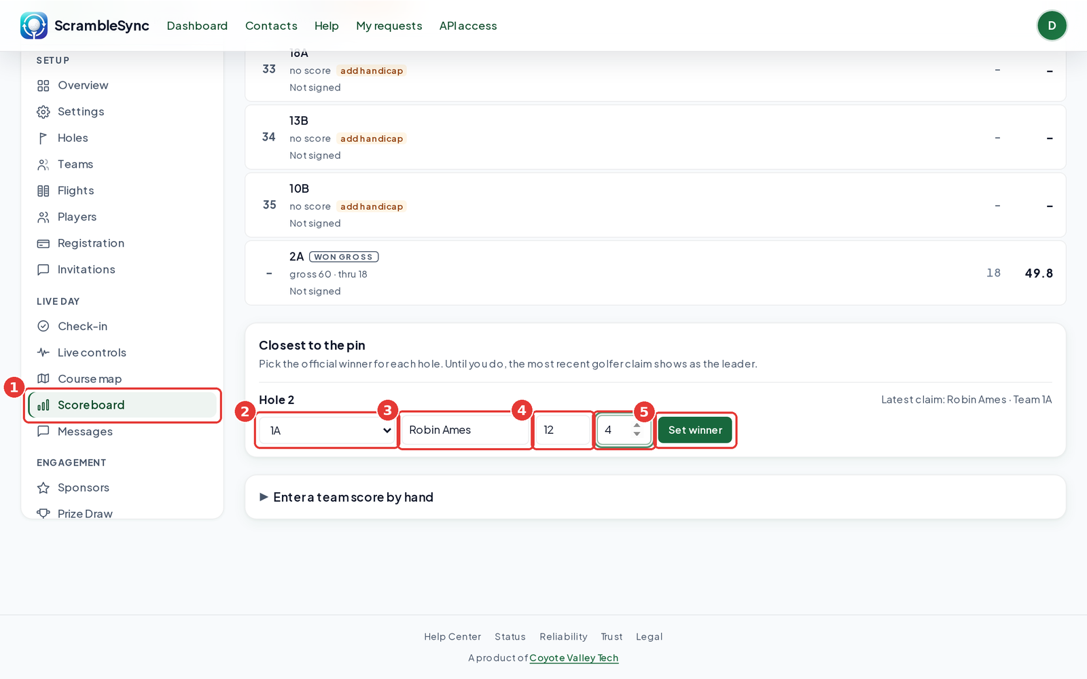Decrement the inches stepper down arrow

coord(637,435)
